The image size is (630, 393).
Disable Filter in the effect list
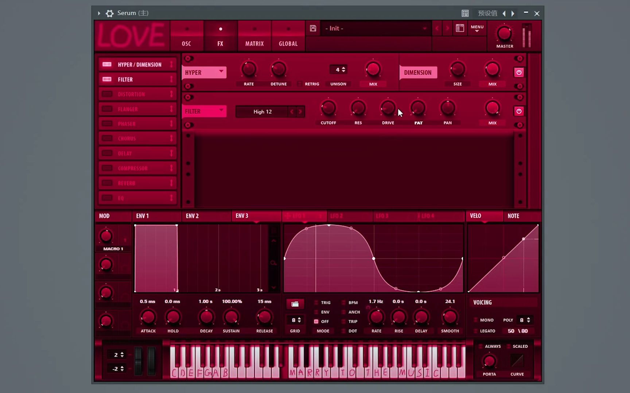107,79
